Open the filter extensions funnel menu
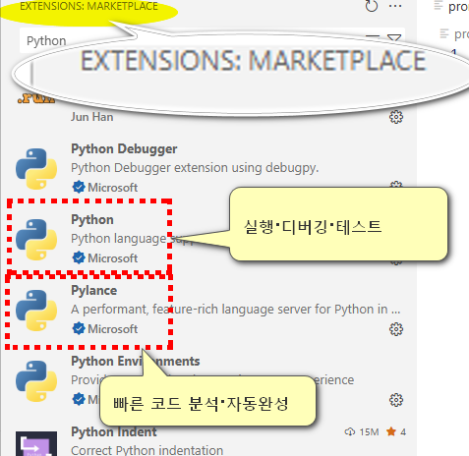The width and height of the screenshot is (469, 456). (394, 38)
